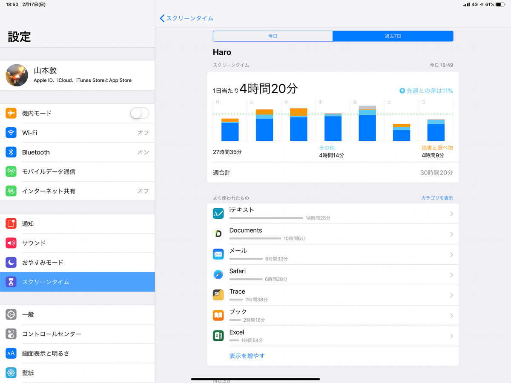Open インターネット共有 settings row
The width and height of the screenshot is (511, 383).
click(78, 191)
